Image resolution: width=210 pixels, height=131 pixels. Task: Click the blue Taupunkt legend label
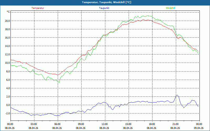point(104,8)
